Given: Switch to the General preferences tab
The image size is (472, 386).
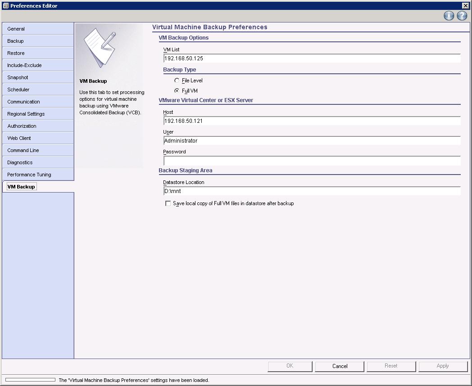Looking at the screenshot, I should (x=38, y=29).
